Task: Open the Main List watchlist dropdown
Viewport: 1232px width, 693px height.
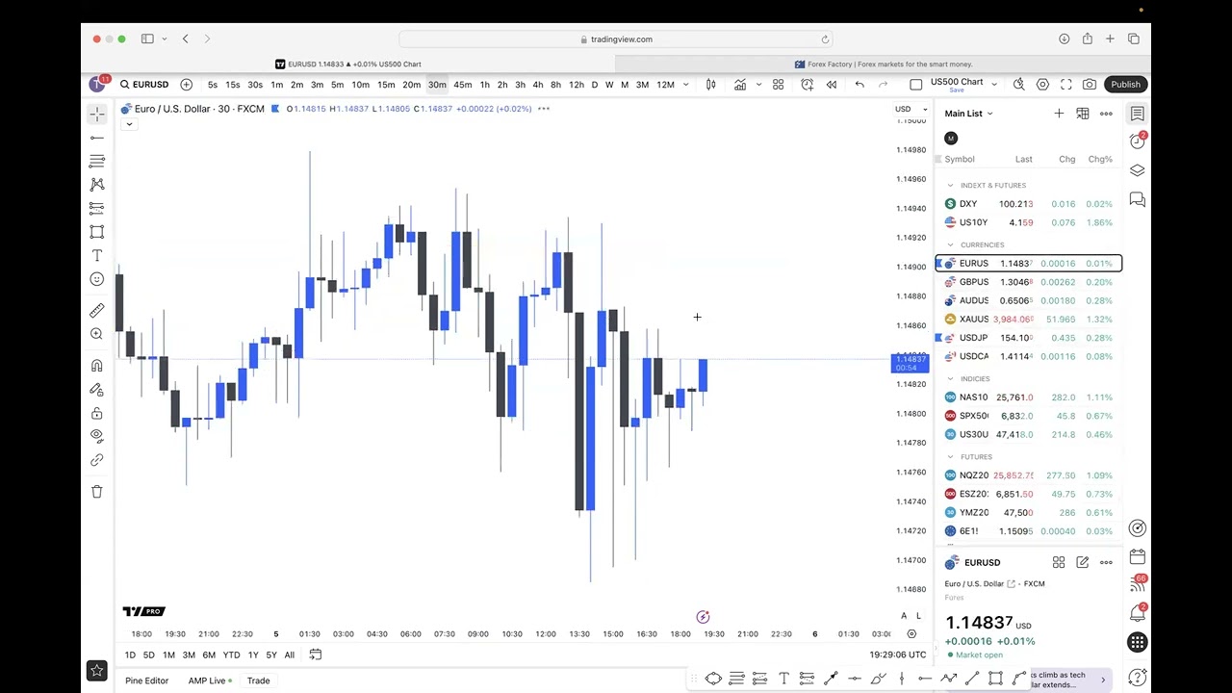Action: pyautogui.click(x=968, y=114)
